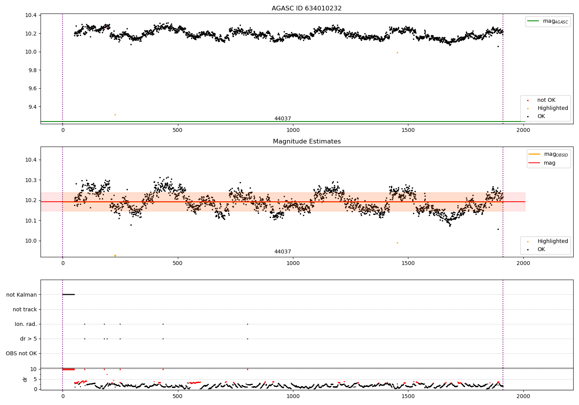
Task: Click the 1500 x-axis tick of the dr plot
Action: tap(408, 396)
